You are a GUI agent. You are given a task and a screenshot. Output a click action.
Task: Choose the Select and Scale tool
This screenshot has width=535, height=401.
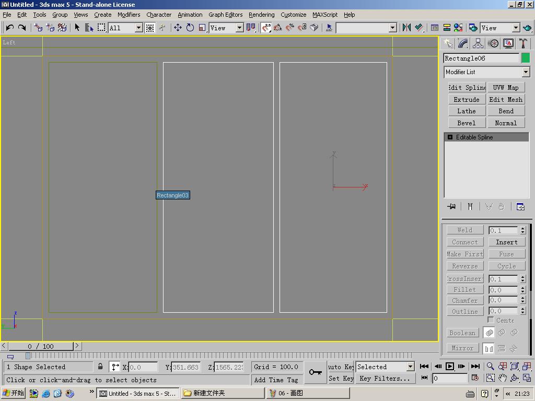(x=202, y=28)
